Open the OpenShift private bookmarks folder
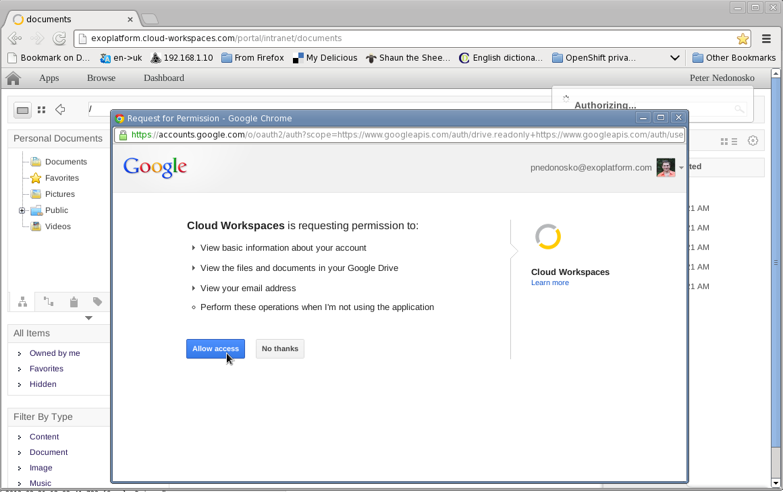 pyautogui.click(x=594, y=58)
